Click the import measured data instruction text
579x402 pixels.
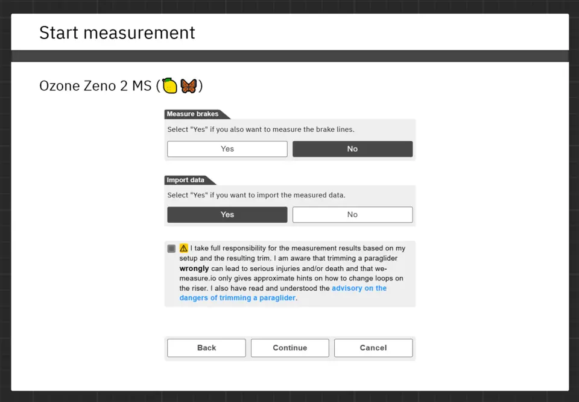pyautogui.click(x=256, y=195)
